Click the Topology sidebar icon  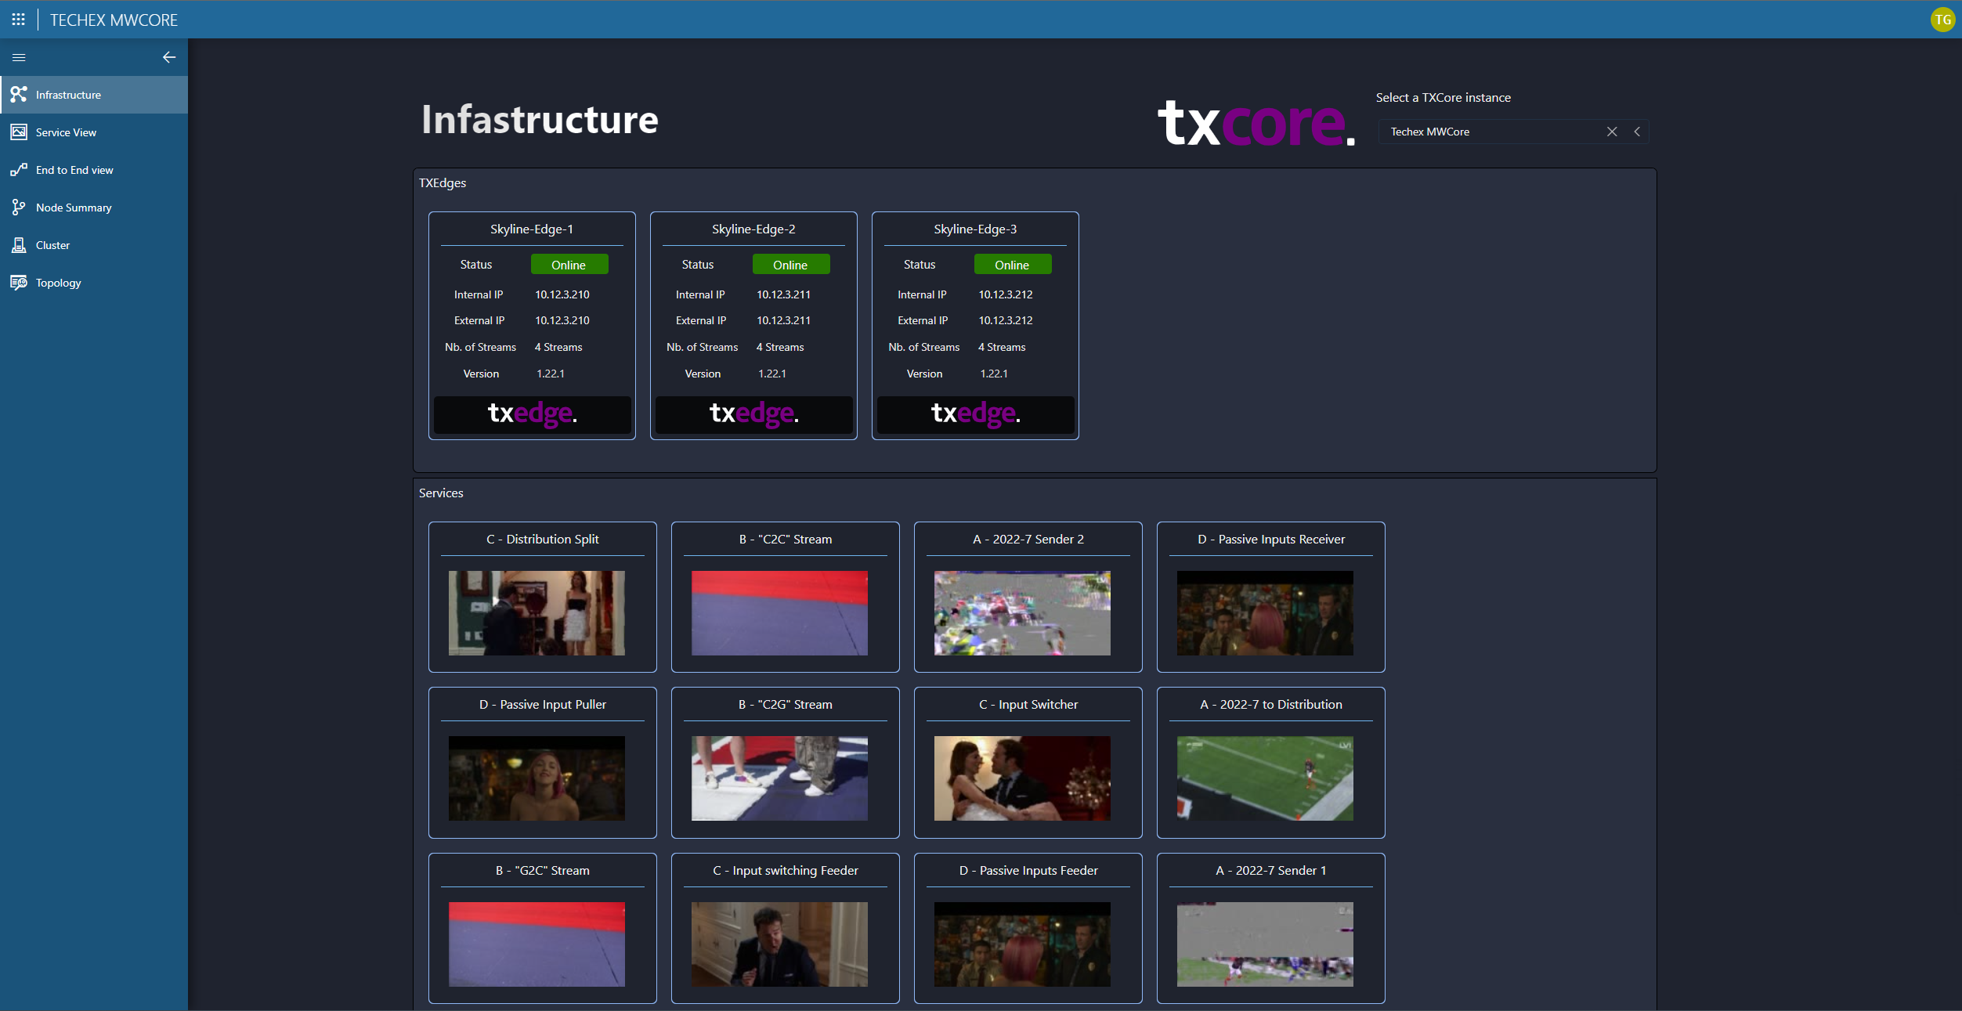point(19,283)
